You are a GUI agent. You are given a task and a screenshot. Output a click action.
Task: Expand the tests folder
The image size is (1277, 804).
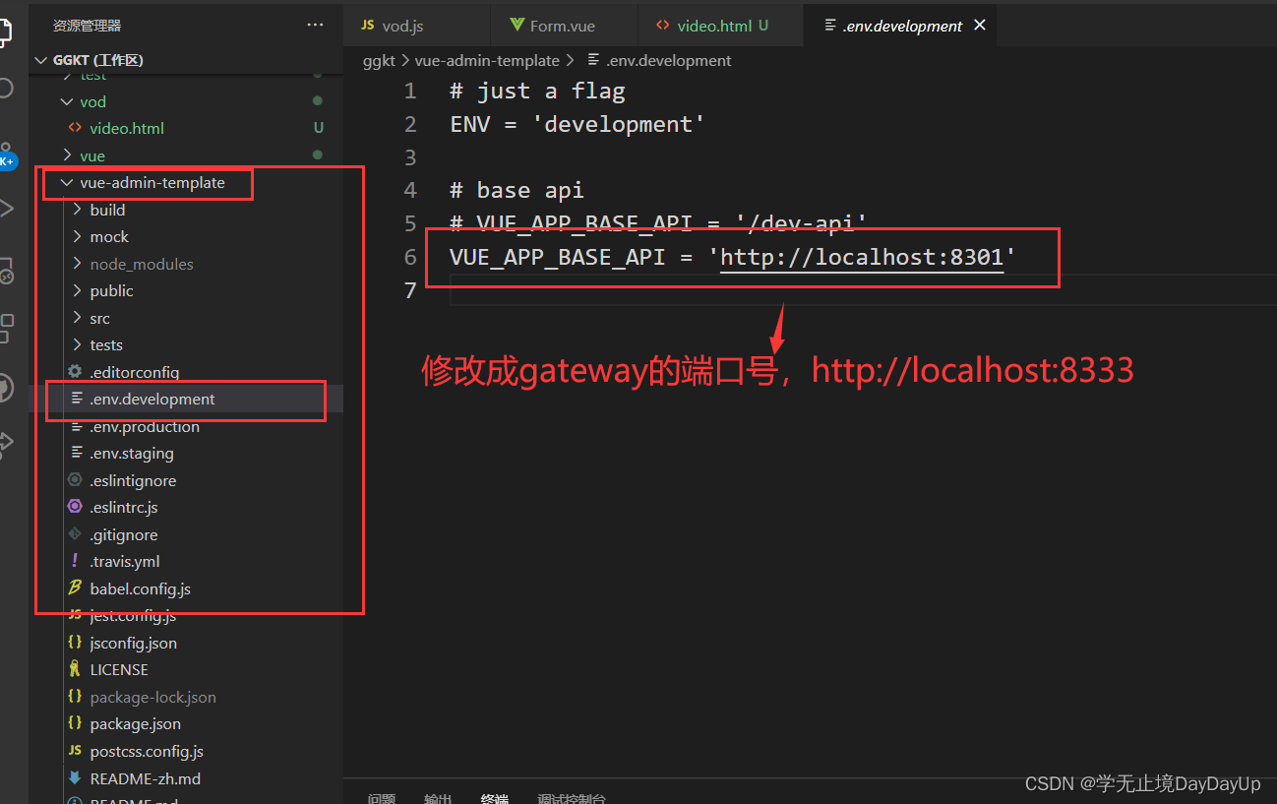coord(78,344)
